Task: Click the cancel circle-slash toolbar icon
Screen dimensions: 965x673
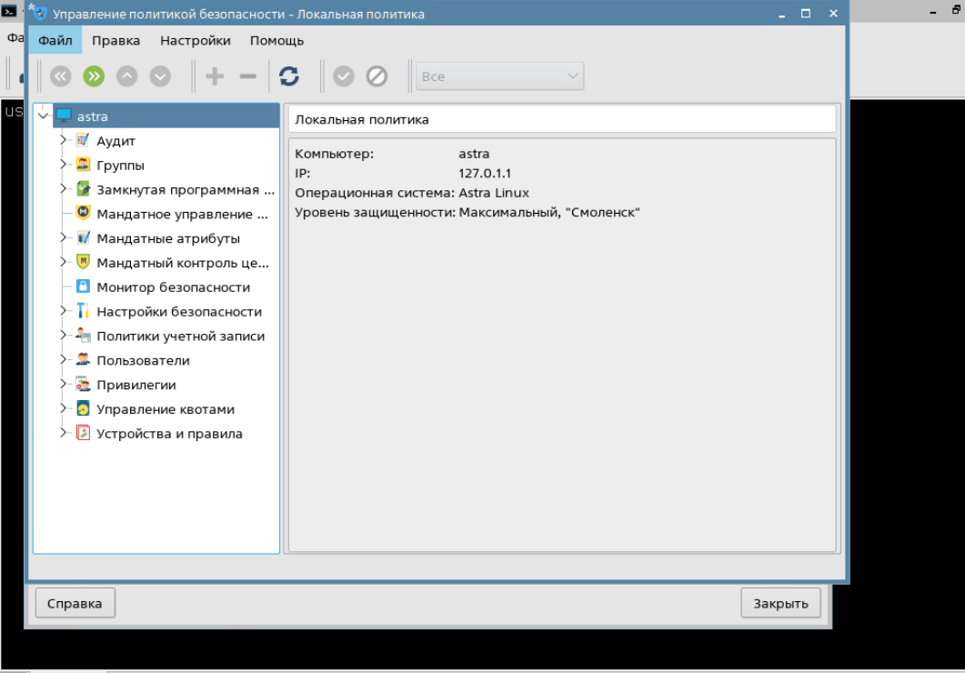Action: [x=377, y=76]
